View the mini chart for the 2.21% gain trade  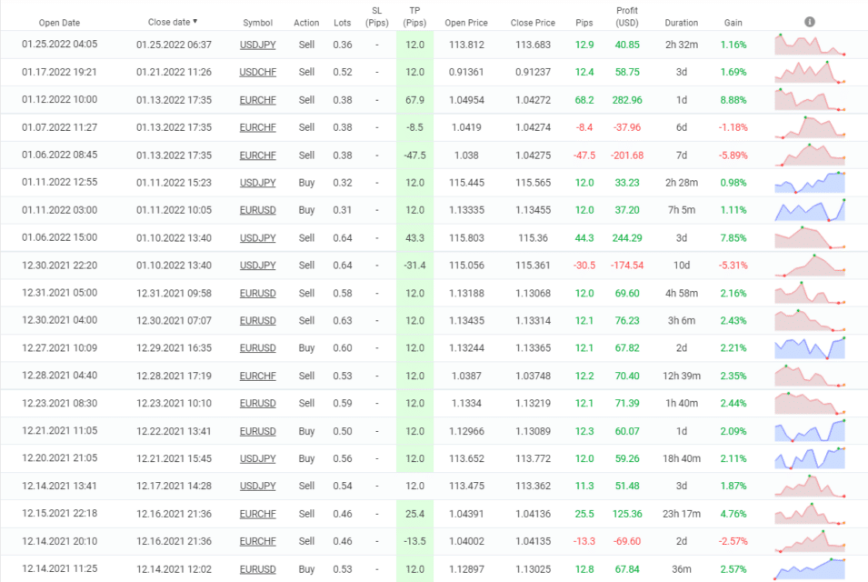pyautogui.click(x=809, y=348)
